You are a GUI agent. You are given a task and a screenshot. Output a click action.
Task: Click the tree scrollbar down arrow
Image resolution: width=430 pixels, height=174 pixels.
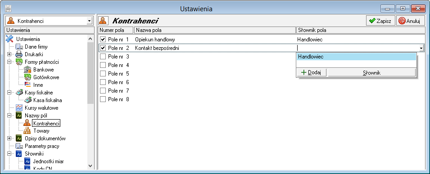click(91, 165)
